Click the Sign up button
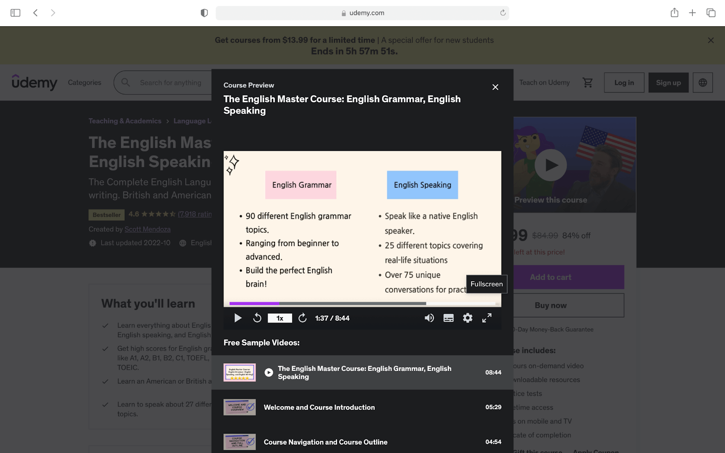Viewport: 725px width, 453px height. pos(668,82)
